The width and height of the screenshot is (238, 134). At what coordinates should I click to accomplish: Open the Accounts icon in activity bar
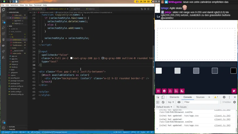coord(3,122)
